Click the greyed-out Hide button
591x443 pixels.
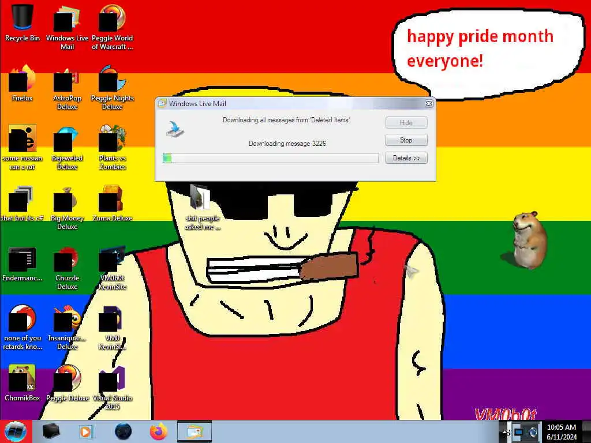tap(406, 123)
